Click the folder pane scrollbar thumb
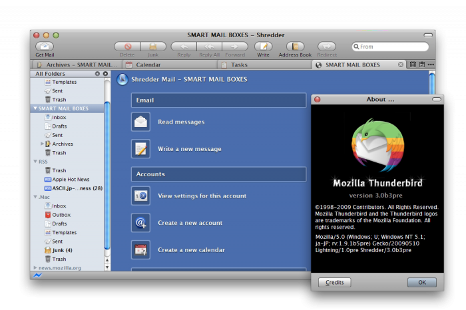Image resolution: width=466 pixels, height=310 pixels. (x=107, y=175)
